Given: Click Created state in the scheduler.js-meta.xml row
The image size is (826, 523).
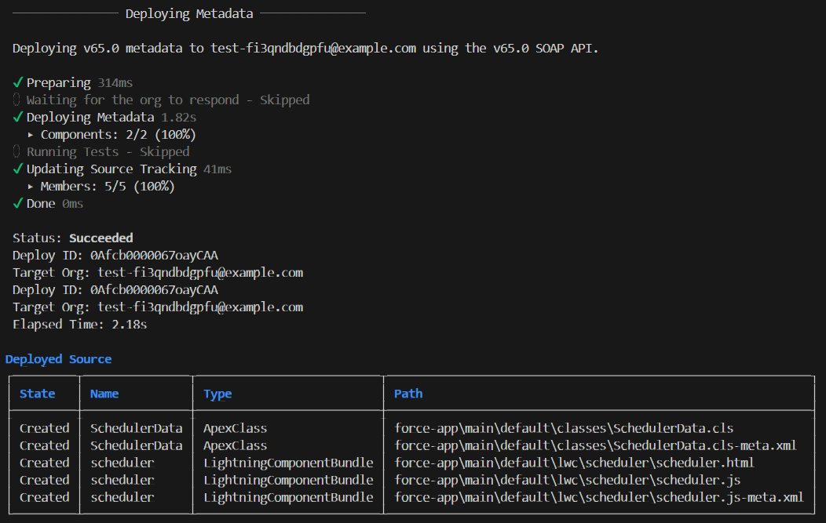Looking at the screenshot, I should (x=44, y=497).
